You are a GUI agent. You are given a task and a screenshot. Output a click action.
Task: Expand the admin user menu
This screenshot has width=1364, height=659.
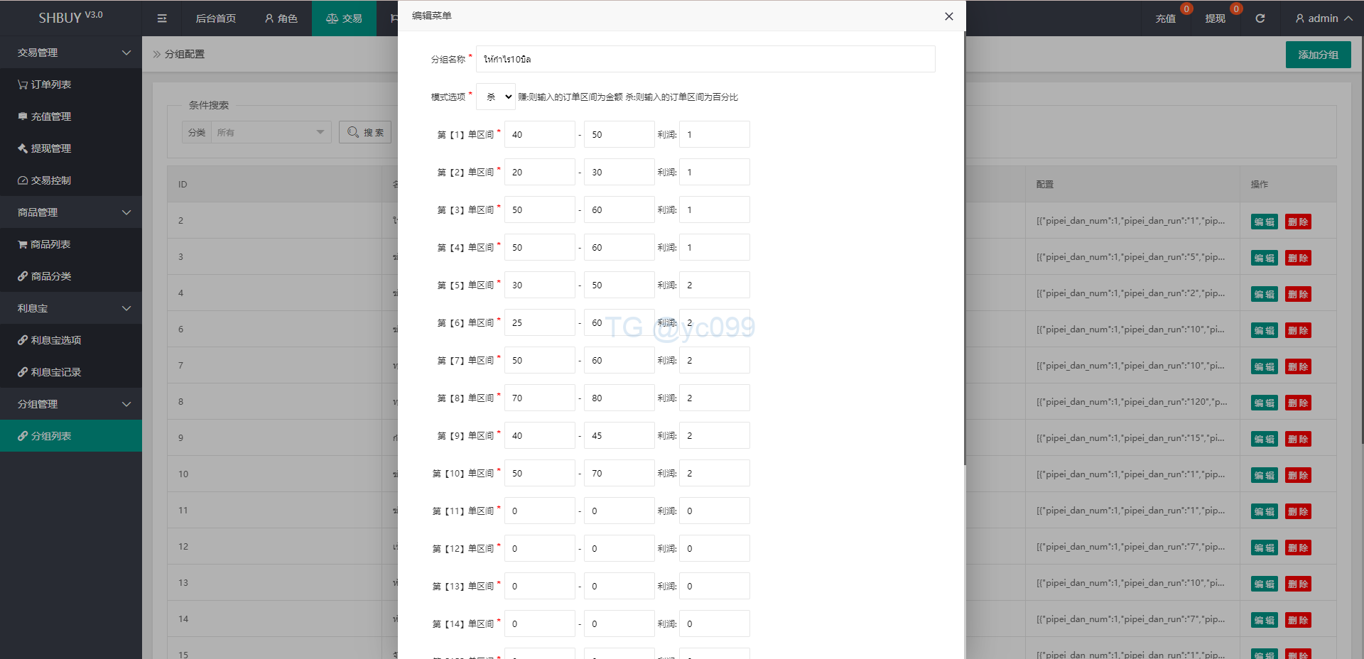pyautogui.click(x=1323, y=18)
